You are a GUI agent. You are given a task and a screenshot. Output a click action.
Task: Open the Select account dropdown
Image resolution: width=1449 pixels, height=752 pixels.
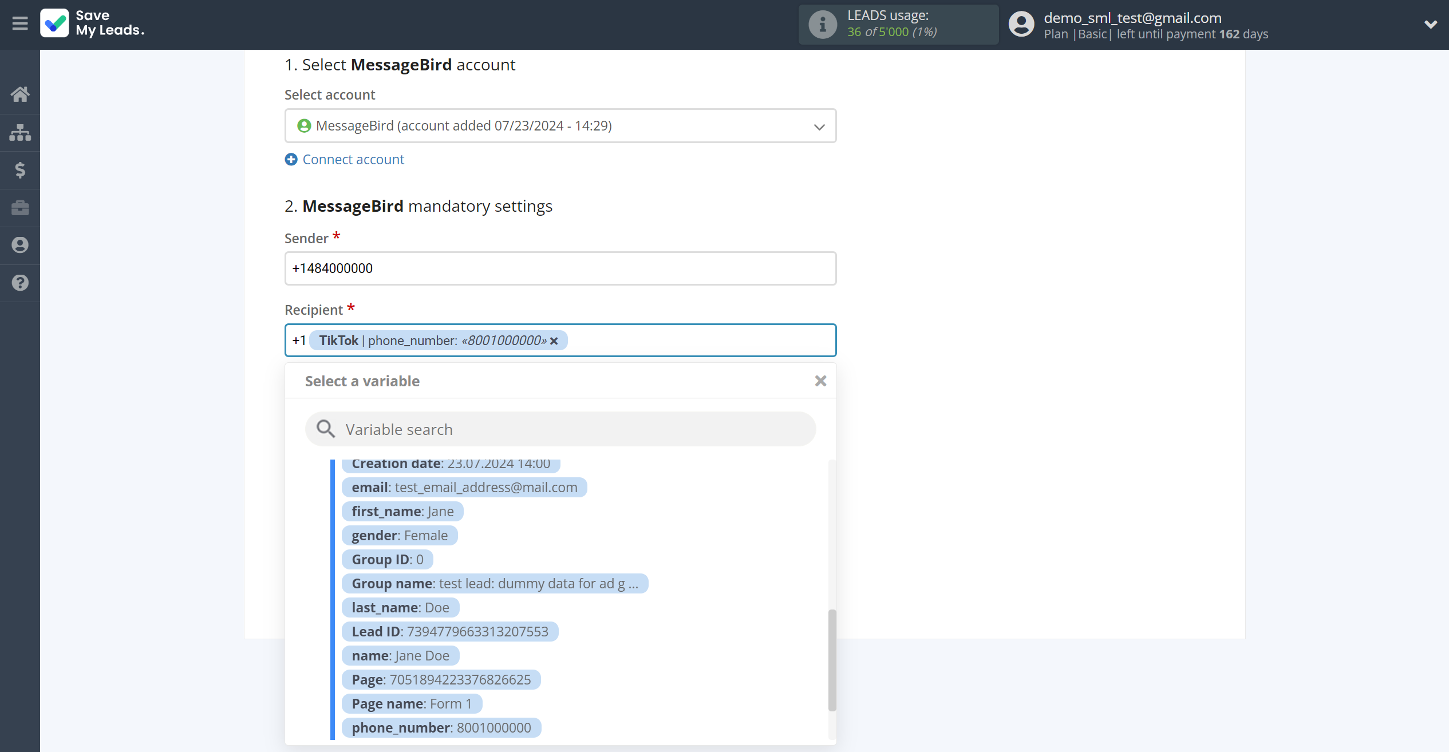(560, 126)
